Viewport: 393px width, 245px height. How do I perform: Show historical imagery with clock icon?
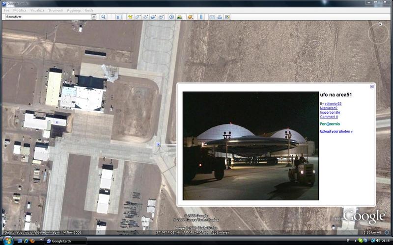point(171,17)
